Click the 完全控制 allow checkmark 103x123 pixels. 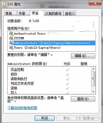(x=67, y=70)
